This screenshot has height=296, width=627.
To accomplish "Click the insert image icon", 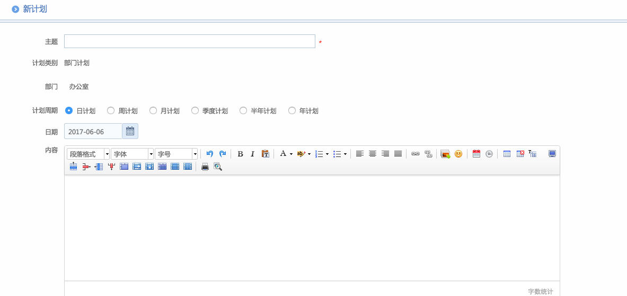I will [x=445, y=154].
